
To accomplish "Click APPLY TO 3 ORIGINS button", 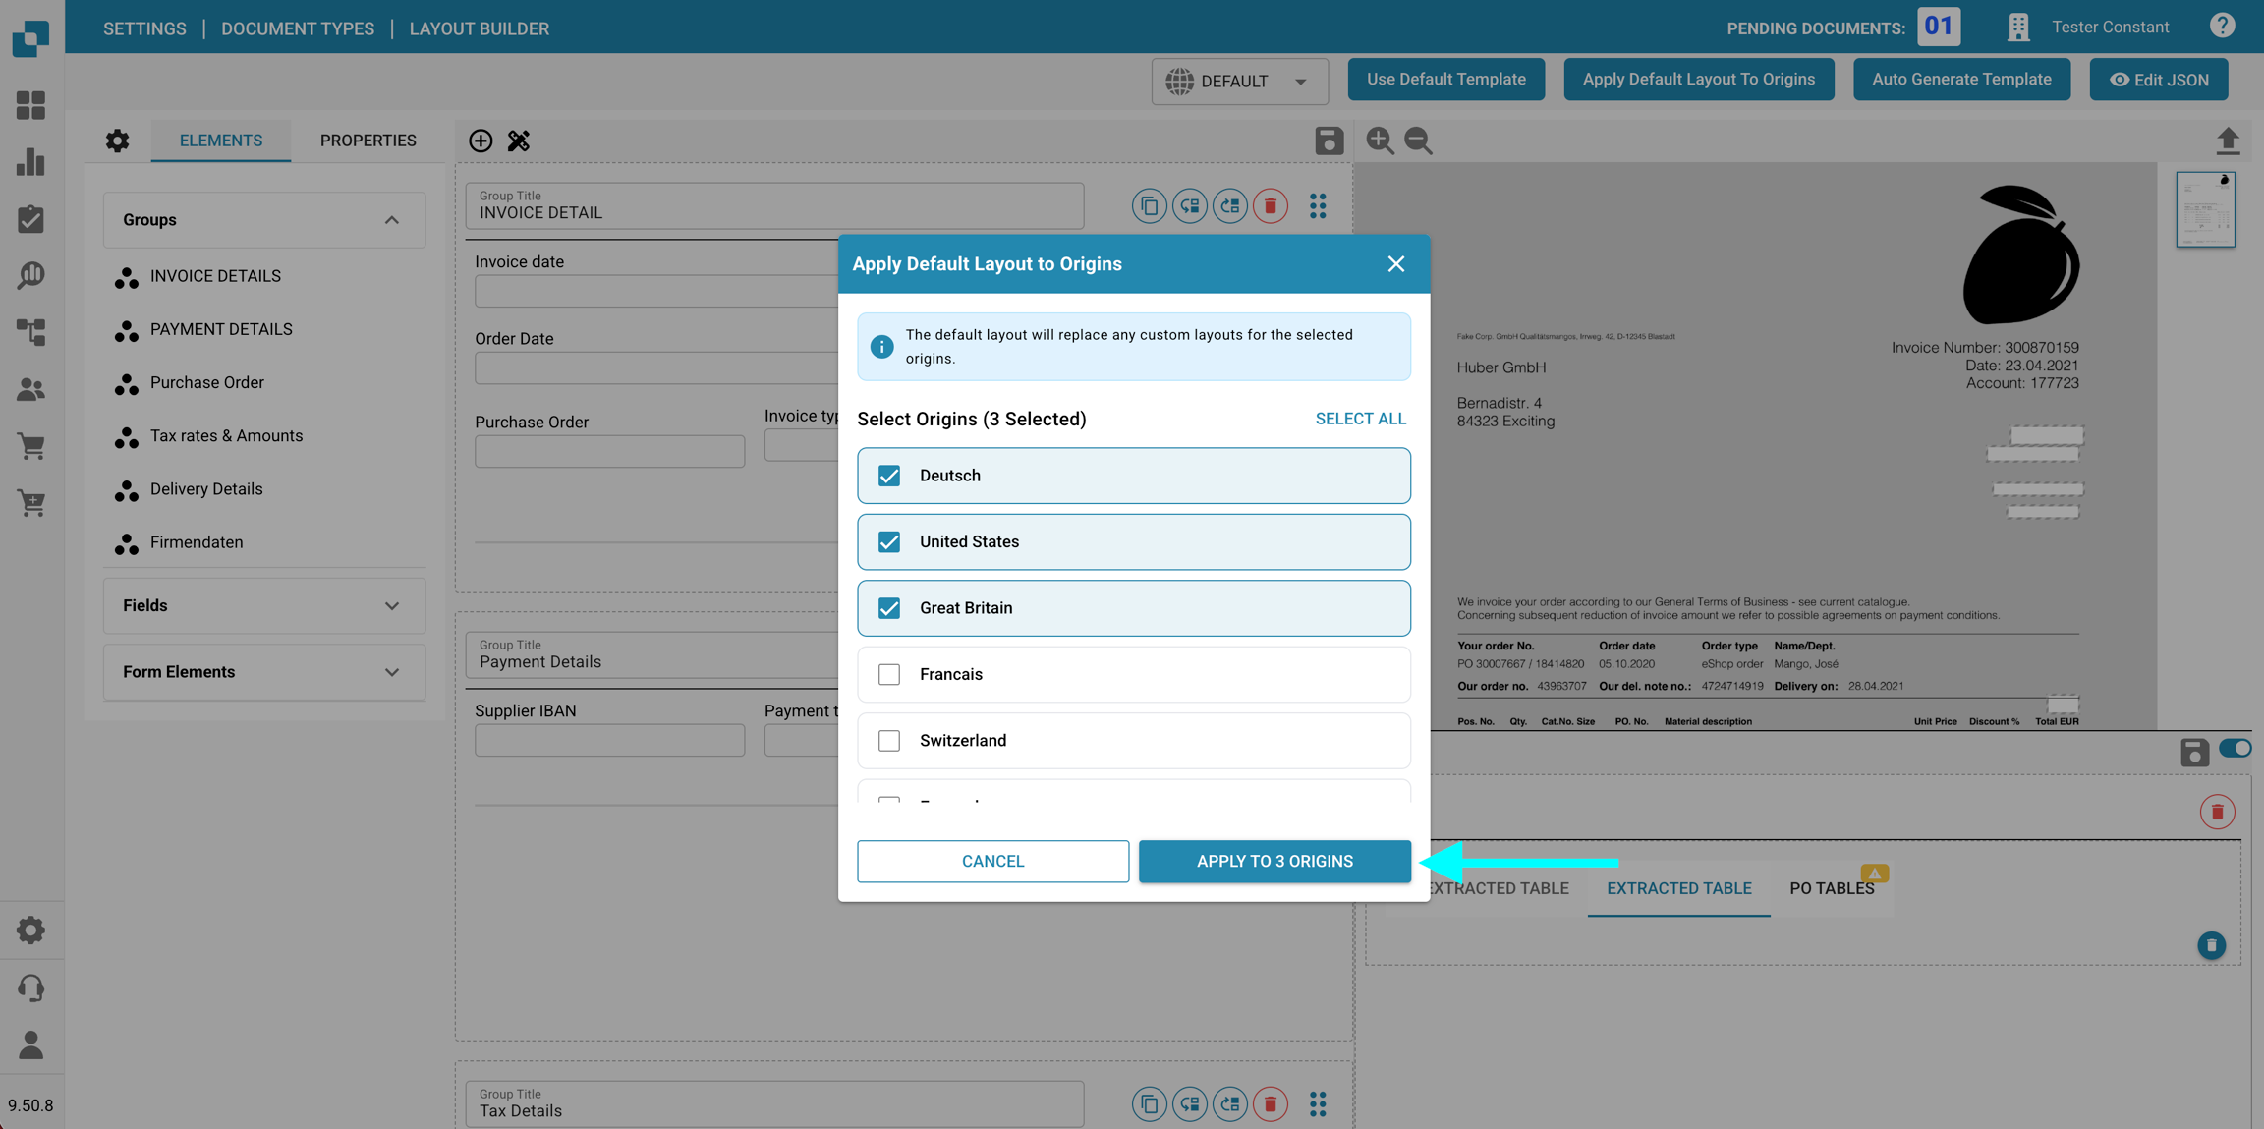I will pos(1274,861).
